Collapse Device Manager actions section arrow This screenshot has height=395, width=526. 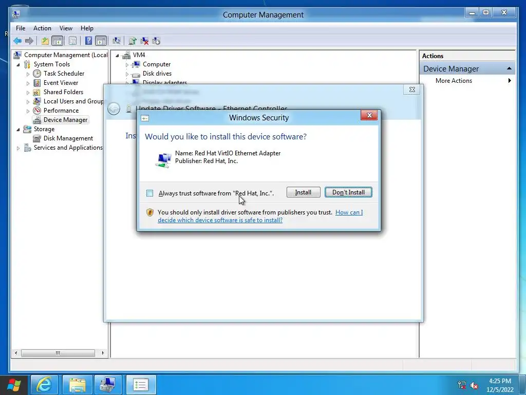click(x=509, y=68)
